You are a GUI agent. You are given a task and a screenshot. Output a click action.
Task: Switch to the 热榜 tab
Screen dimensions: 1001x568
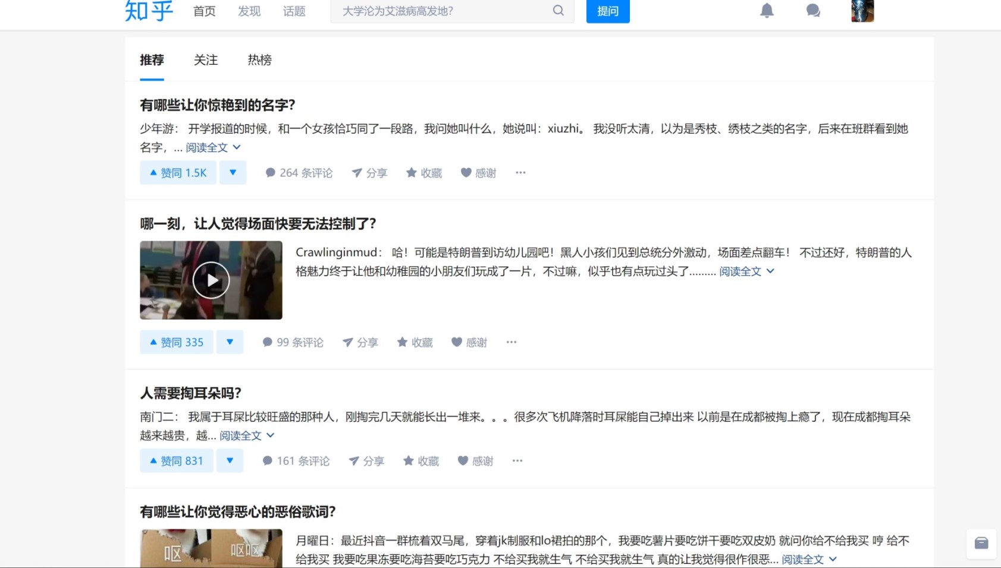click(259, 60)
